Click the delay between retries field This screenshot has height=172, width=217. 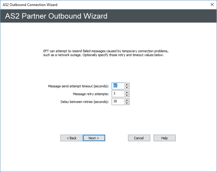click(118, 101)
